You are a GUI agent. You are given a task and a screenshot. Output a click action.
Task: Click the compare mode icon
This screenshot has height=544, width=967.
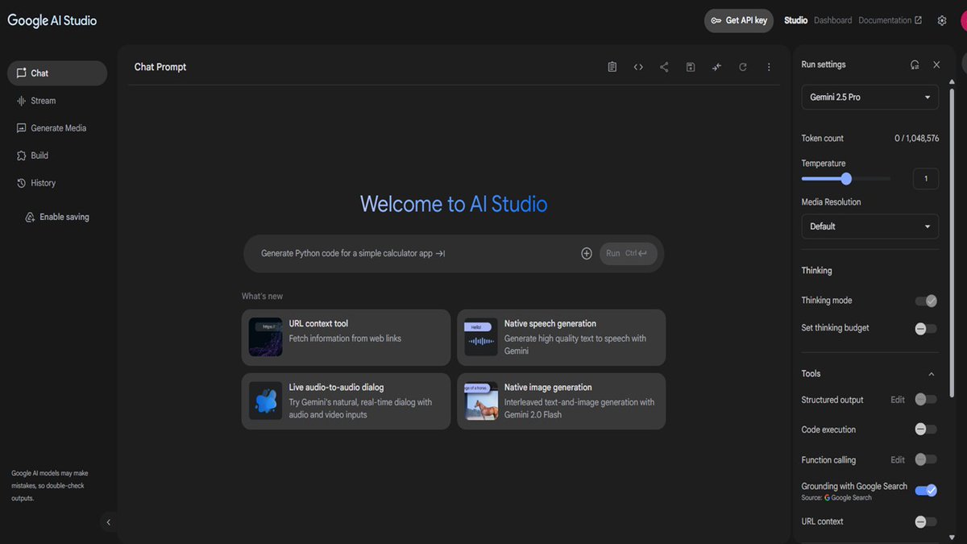pos(716,67)
